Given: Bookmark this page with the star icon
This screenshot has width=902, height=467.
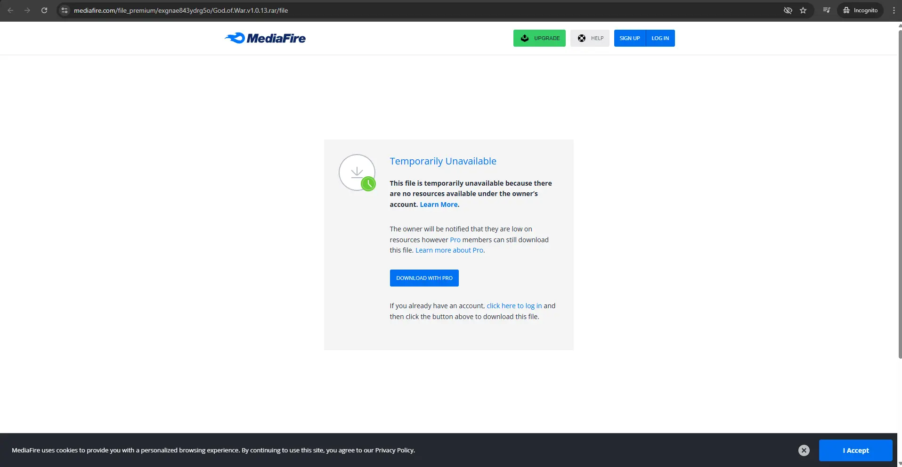Looking at the screenshot, I should point(803,10).
